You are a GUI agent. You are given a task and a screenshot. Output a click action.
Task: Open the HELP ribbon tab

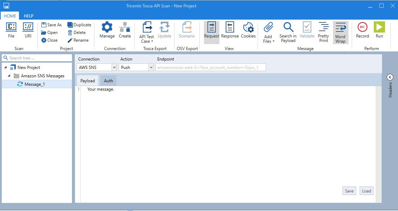pyautogui.click(x=28, y=16)
